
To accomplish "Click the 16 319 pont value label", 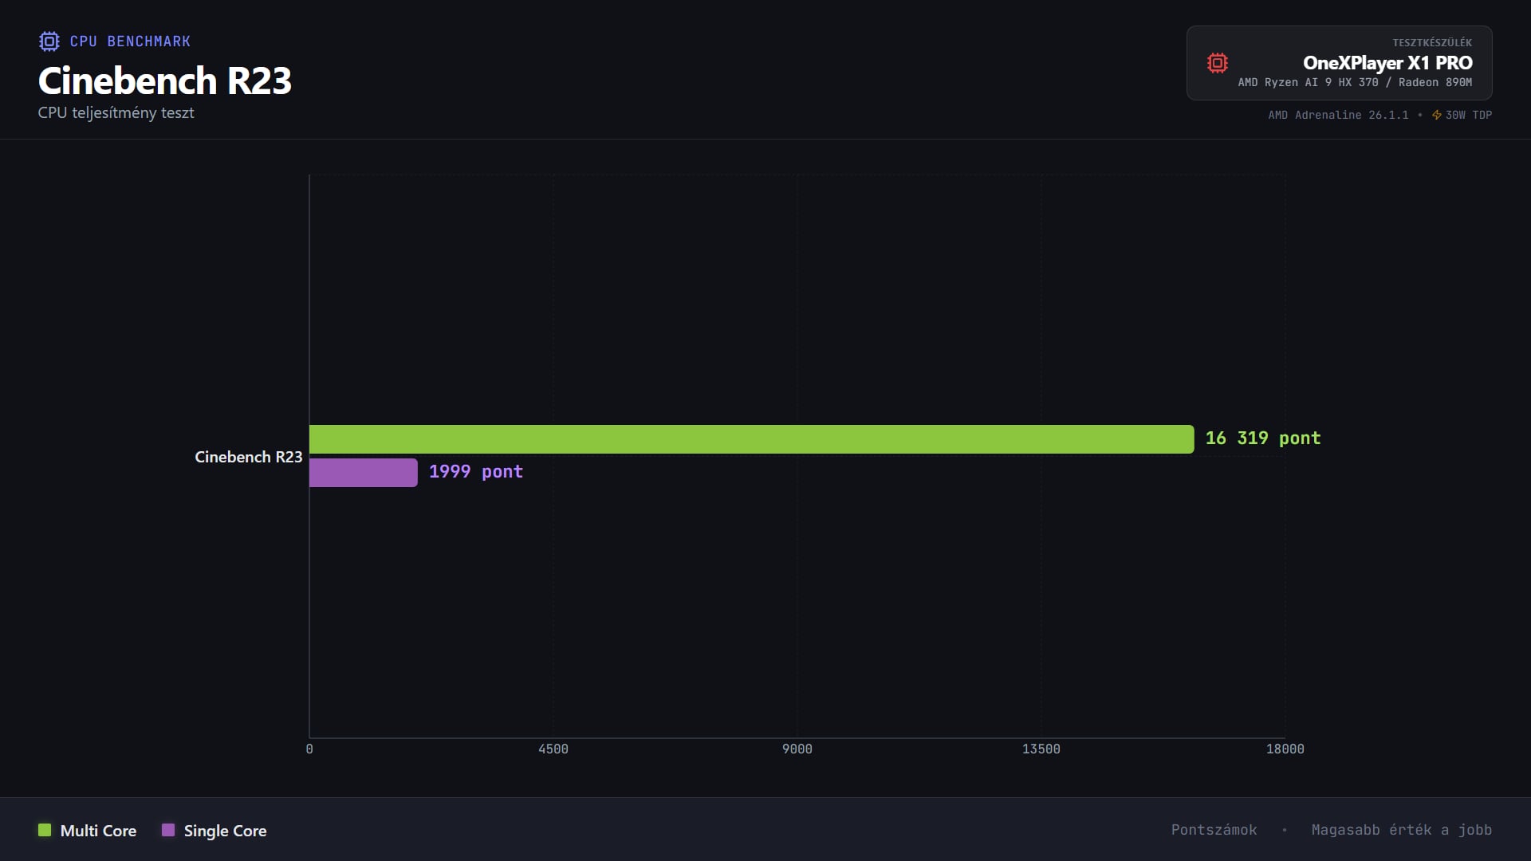I will pos(1262,438).
